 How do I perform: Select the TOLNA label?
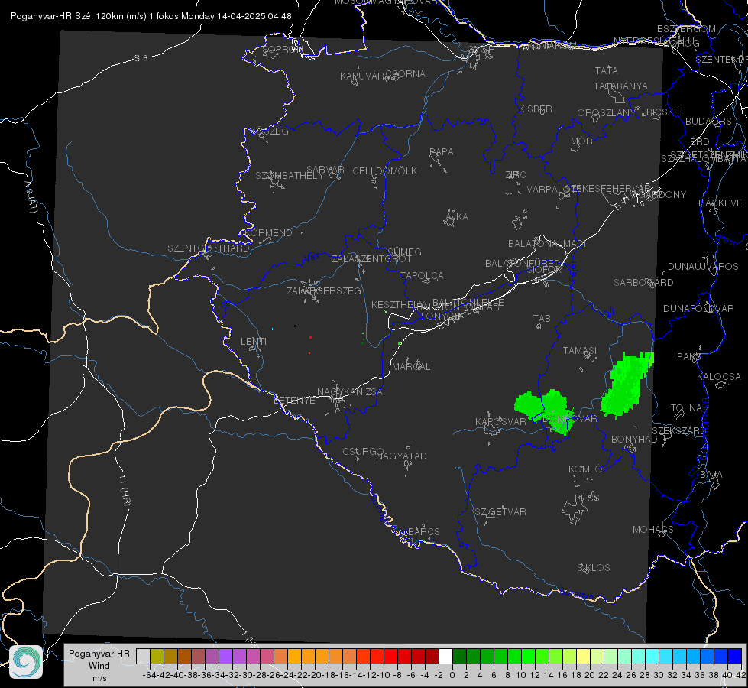(686, 408)
